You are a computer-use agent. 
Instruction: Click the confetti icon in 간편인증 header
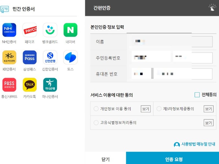click(x=212, y=7)
